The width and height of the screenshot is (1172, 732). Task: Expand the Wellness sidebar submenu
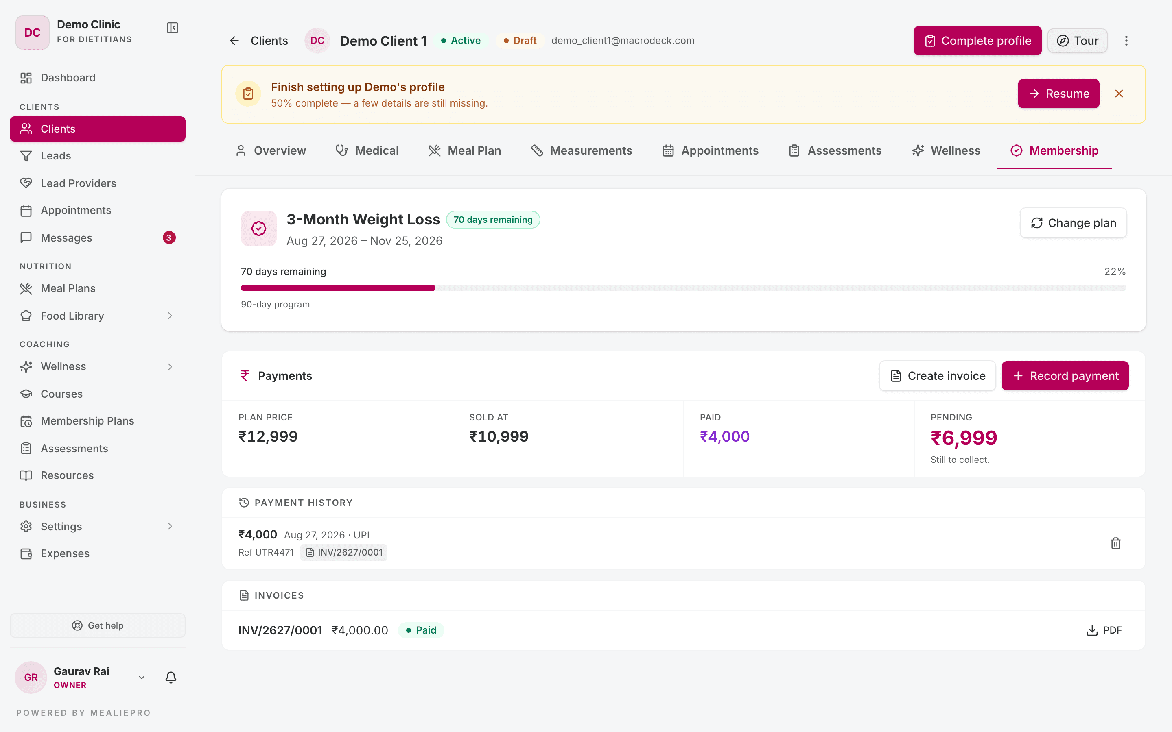pos(170,366)
